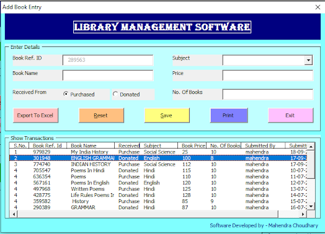Click the Export To Excel button

click(x=35, y=115)
